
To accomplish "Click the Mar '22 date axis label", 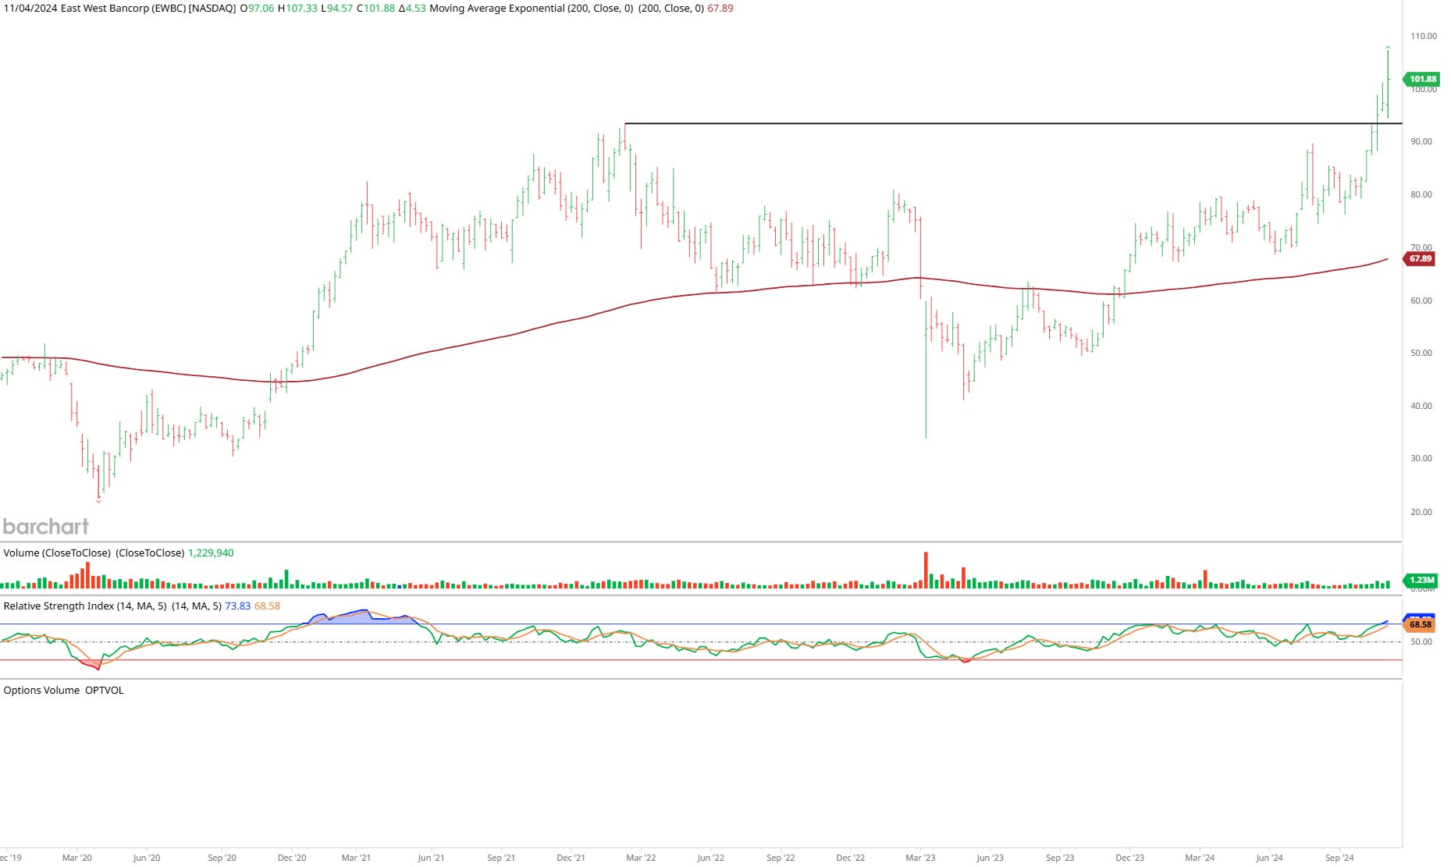I will click(641, 858).
